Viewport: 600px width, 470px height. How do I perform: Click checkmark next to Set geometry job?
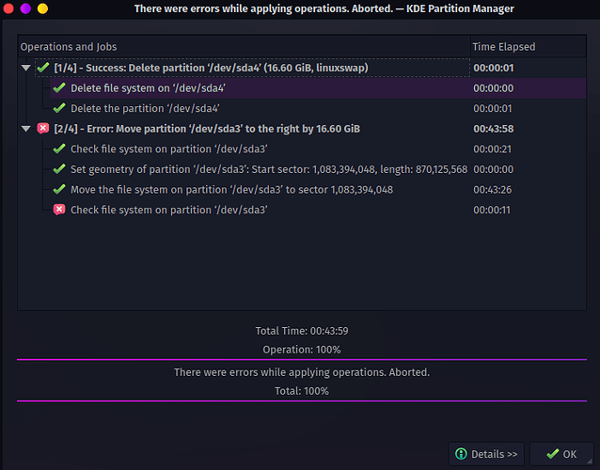[59, 169]
